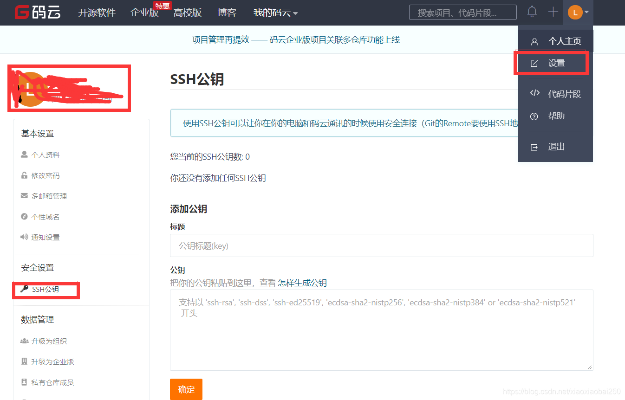Viewport: 625px width, 400px height.
Task: Open SSH公钥 in the sidebar
Action: [46, 290]
